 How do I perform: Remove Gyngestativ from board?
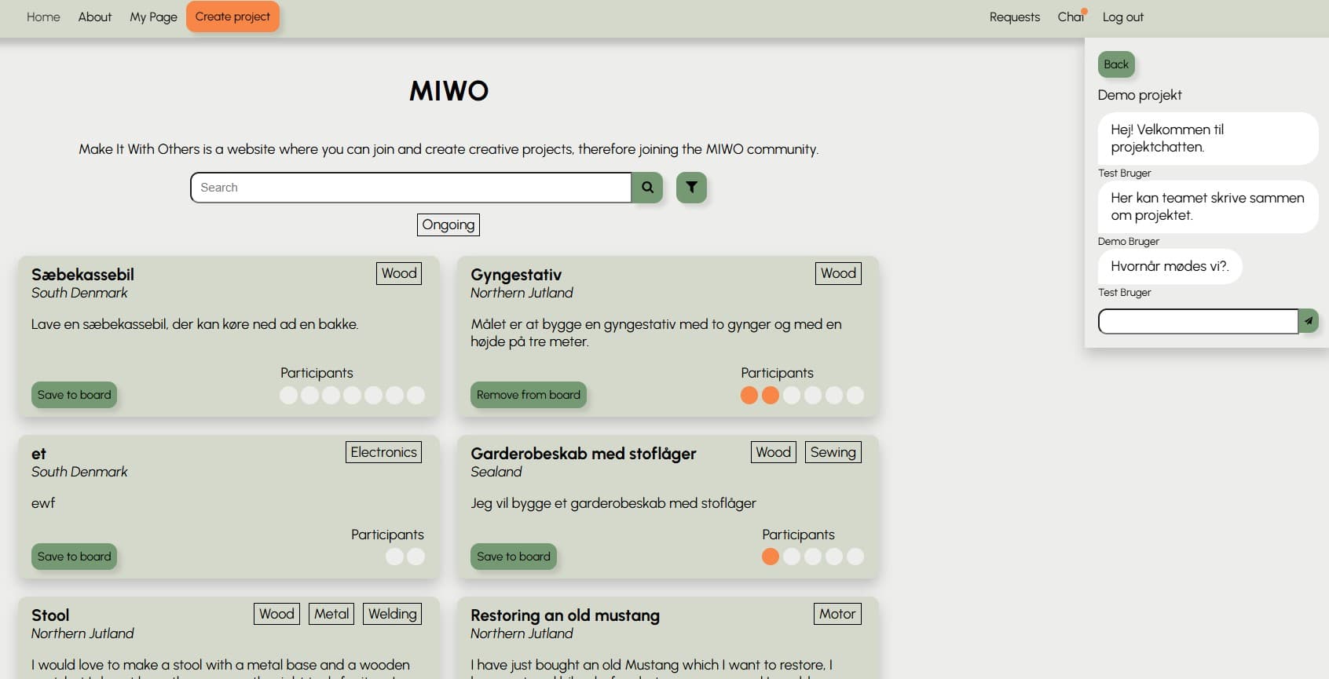(x=529, y=395)
